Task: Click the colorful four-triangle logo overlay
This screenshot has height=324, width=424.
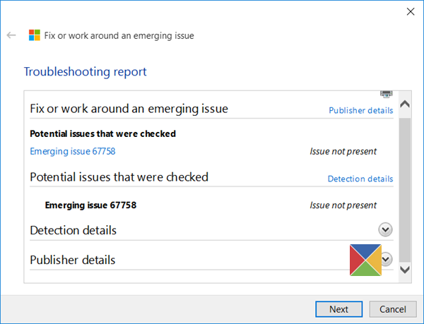Action: (x=365, y=260)
